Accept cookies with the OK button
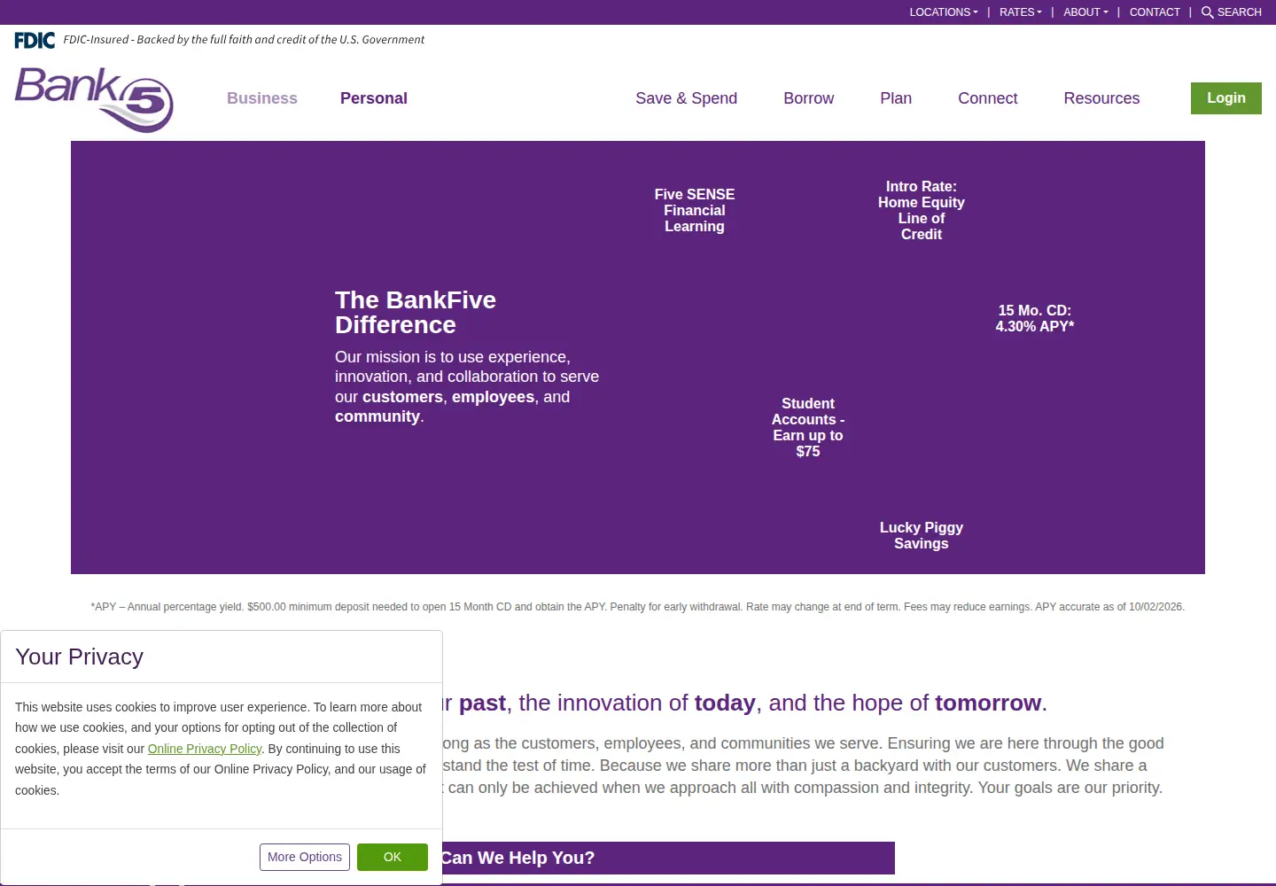1276x886 pixels. 393,857
